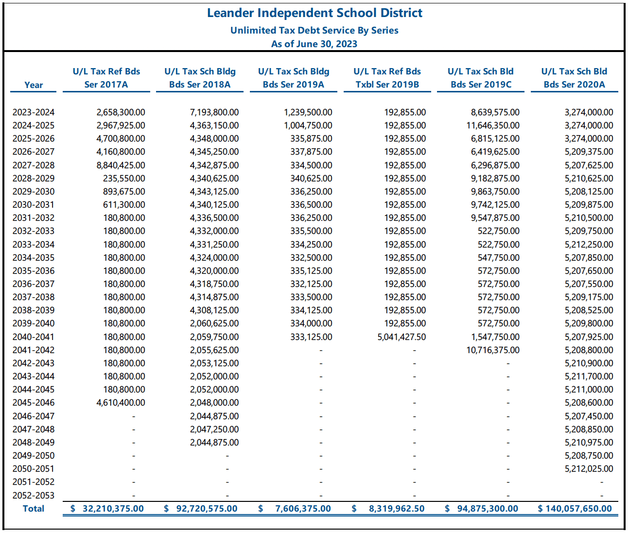629x533 pixels.
Task: Click the Year column header
Action: point(34,85)
